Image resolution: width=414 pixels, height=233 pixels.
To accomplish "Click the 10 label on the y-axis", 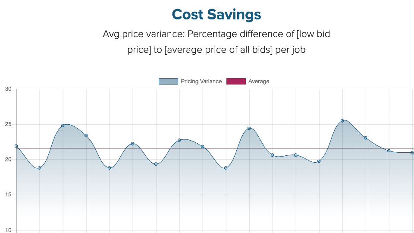I will 8,230.
